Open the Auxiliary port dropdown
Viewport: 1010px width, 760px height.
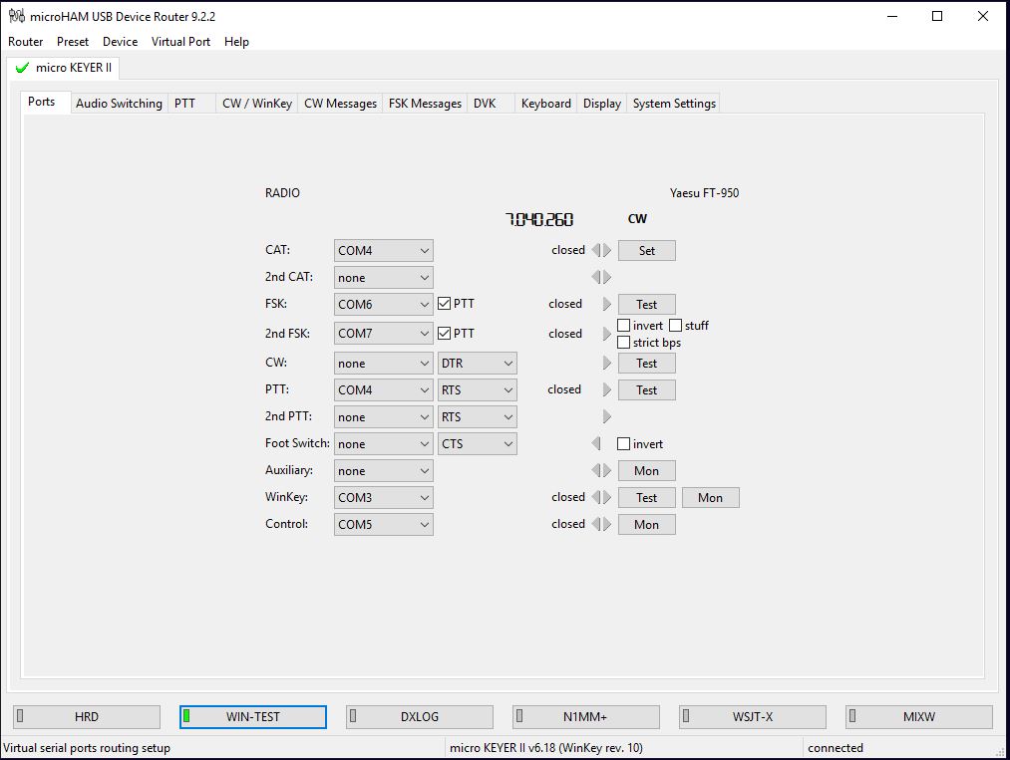(383, 471)
